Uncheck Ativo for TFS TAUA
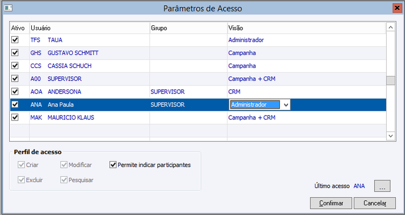 coord(15,40)
